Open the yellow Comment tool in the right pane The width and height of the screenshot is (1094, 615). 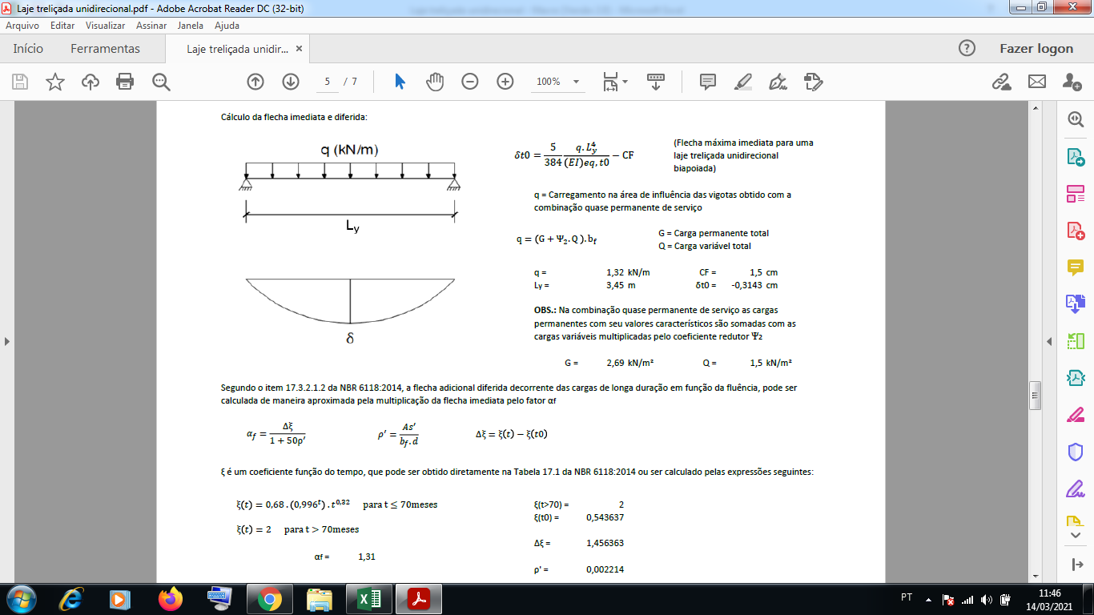[1075, 267]
